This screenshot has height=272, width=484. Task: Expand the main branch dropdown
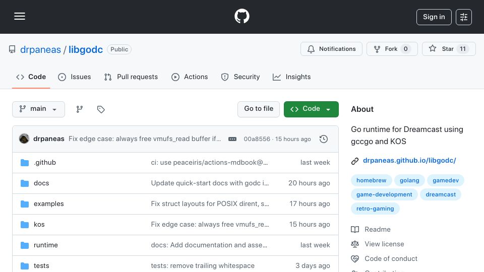tap(39, 109)
